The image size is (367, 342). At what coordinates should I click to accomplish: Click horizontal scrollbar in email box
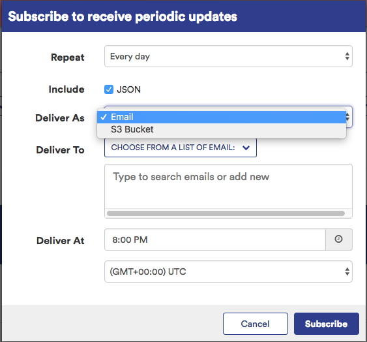(226, 213)
